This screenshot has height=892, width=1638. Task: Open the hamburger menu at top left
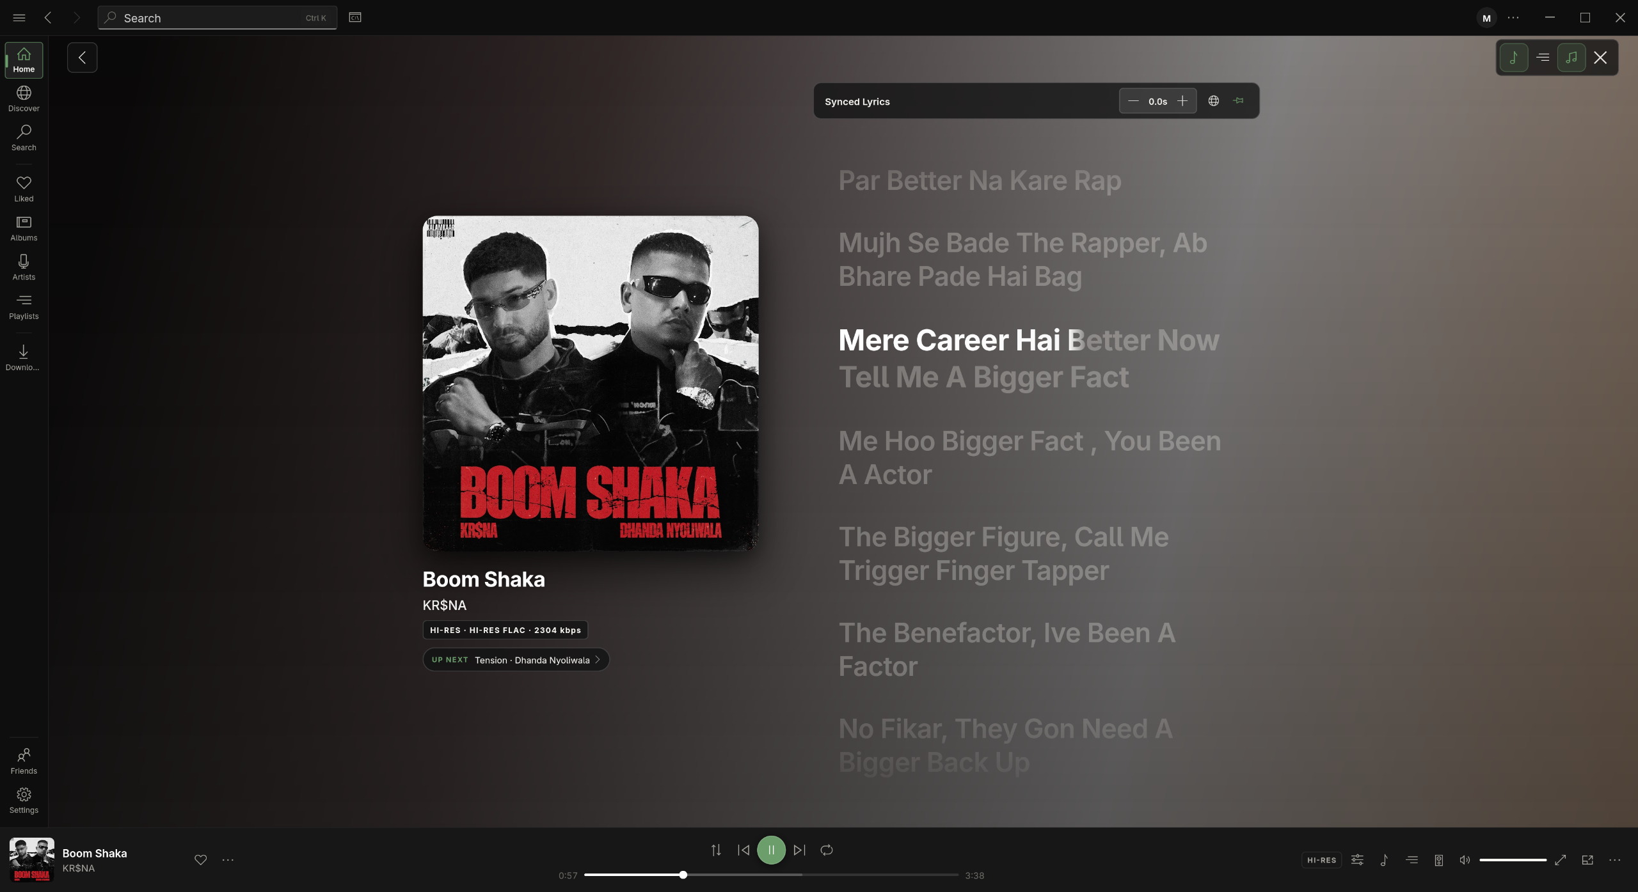(x=19, y=18)
